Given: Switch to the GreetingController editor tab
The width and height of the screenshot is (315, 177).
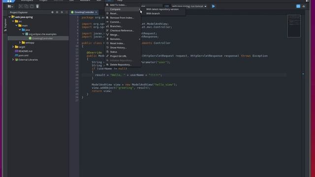Looking at the screenshot, I should click(84, 12).
